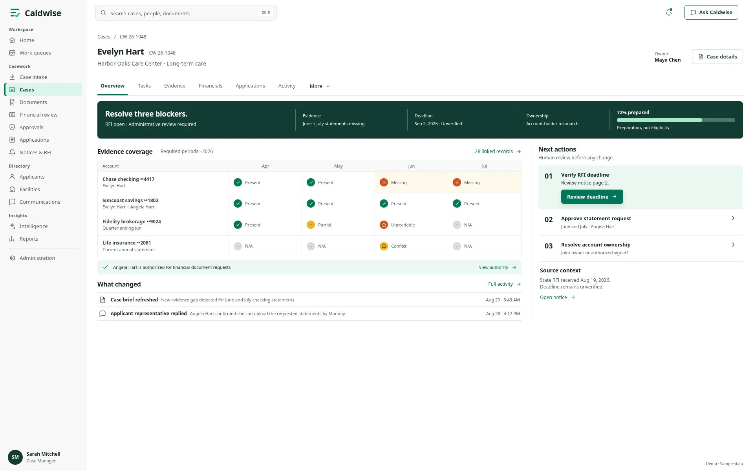Click the Chase checking Jun Missing status icon

[384, 183]
